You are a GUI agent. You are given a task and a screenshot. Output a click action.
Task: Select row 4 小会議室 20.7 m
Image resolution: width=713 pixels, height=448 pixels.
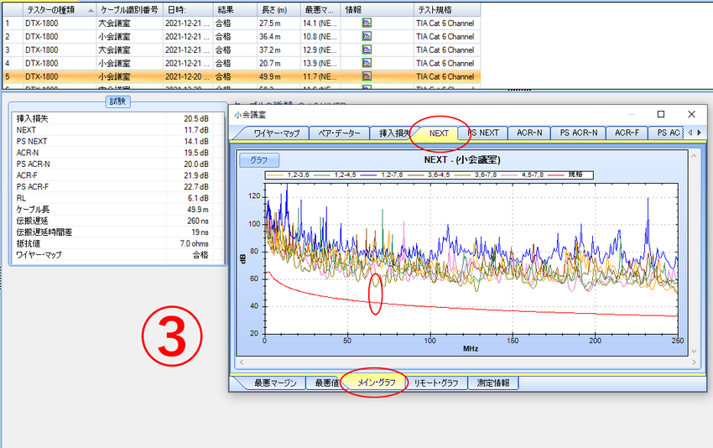click(242, 63)
